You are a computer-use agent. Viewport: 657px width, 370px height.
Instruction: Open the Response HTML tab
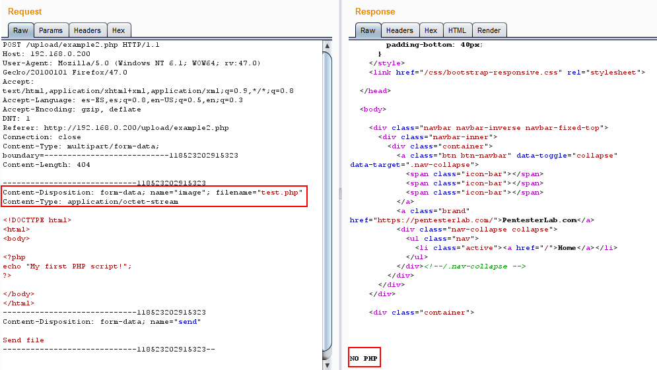(457, 30)
